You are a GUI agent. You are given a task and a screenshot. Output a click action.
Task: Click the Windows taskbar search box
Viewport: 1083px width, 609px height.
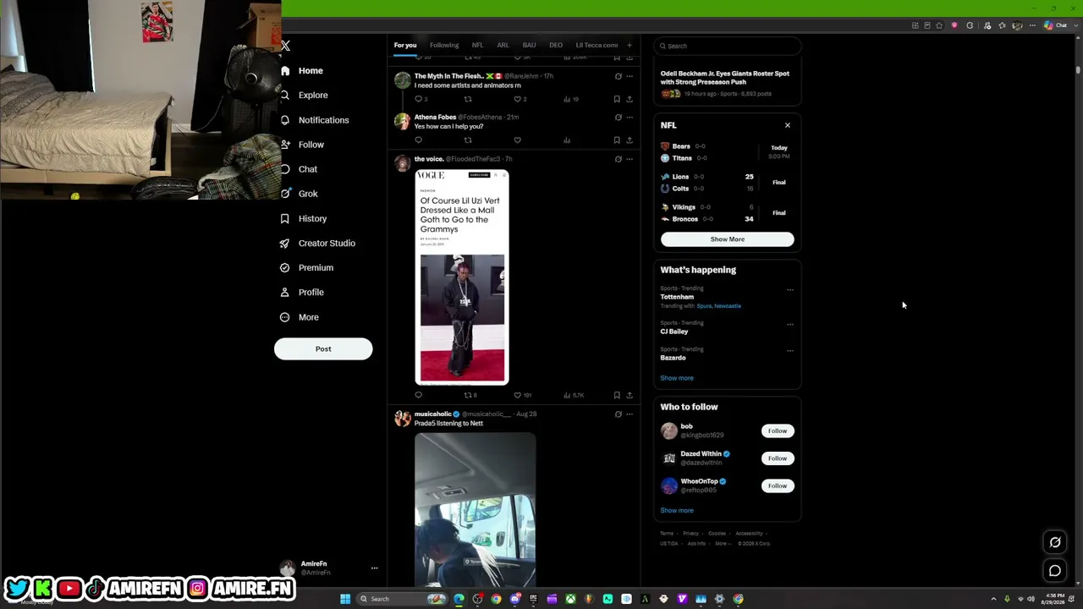pyautogui.click(x=402, y=599)
